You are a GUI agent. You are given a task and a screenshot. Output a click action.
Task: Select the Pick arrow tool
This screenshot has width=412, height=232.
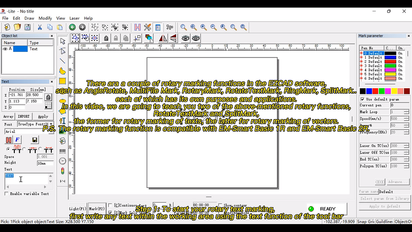(62, 41)
